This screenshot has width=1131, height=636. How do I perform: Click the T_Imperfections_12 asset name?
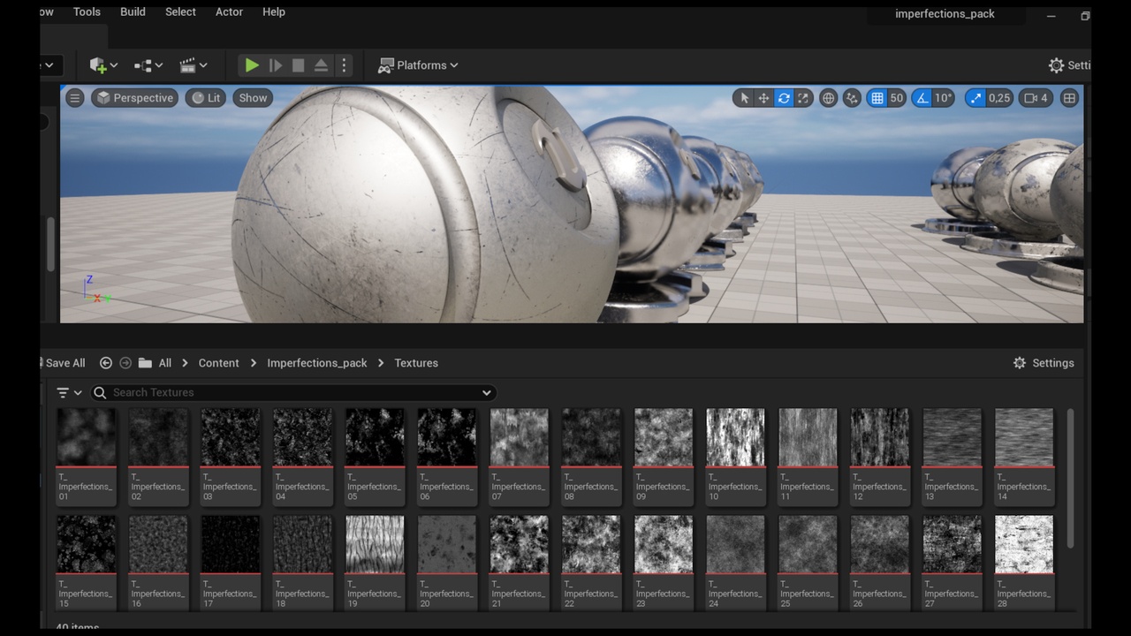tap(878, 487)
